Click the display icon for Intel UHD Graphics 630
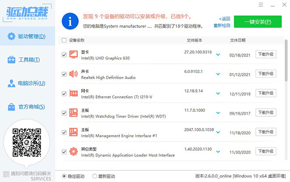The image size is (290, 182). tap(73, 55)
